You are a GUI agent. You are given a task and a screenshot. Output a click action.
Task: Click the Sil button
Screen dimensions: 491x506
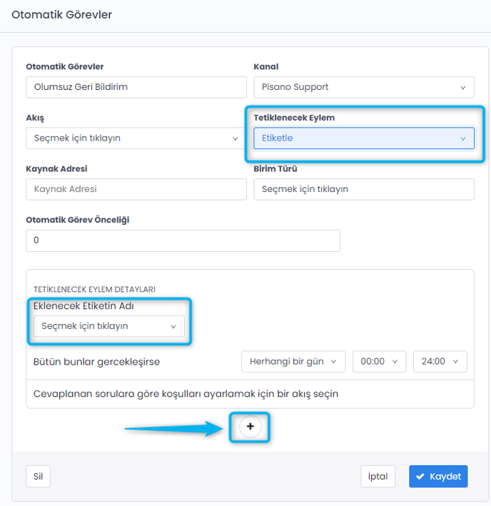[x=39, y=477]
